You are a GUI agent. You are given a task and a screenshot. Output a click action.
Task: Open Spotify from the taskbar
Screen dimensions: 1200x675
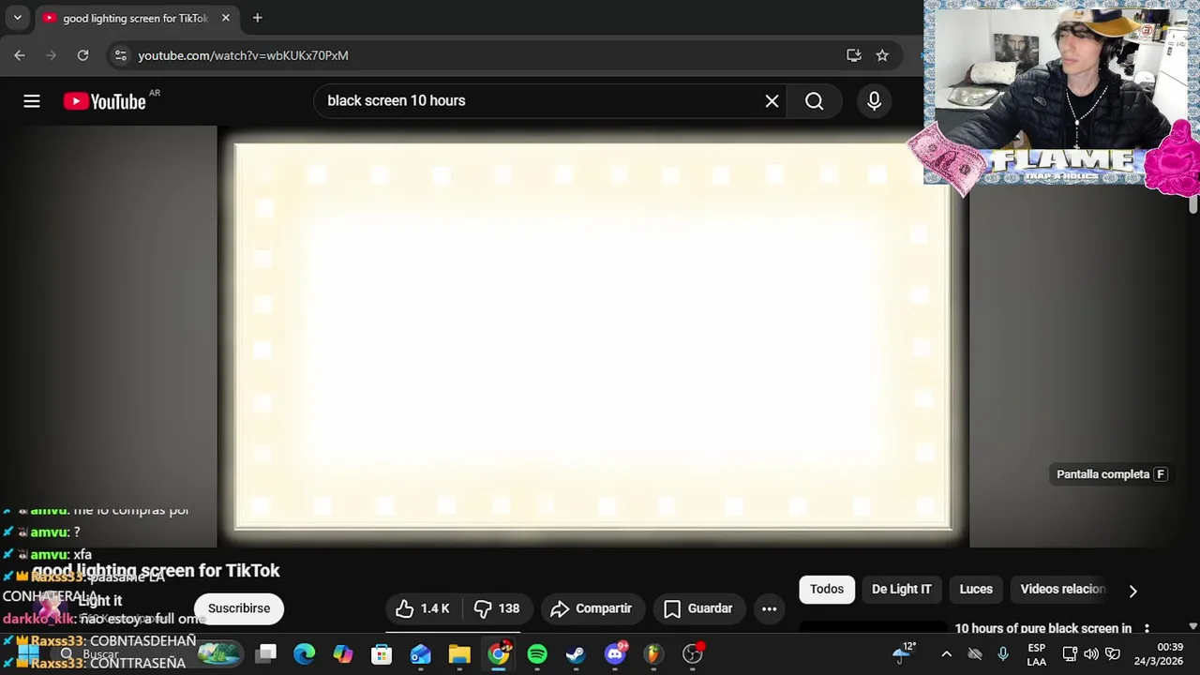click(537, 653)
